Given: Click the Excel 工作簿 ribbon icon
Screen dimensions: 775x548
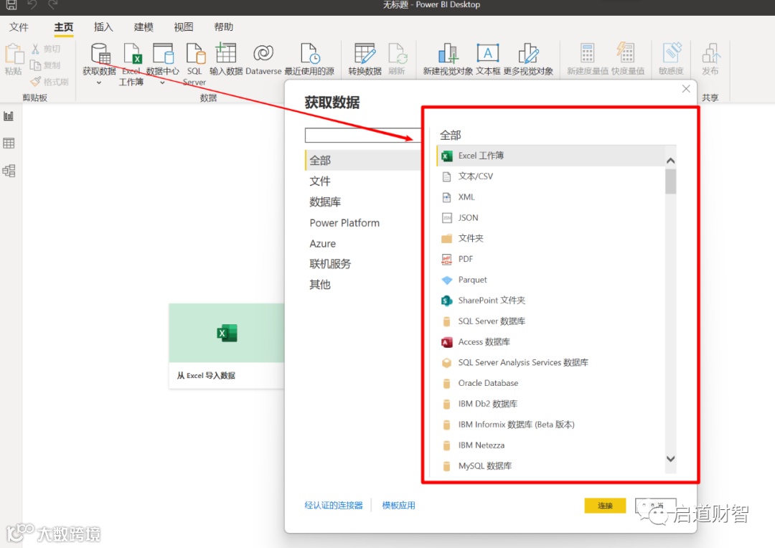Looking at the screenshot, I should [133, 53].
